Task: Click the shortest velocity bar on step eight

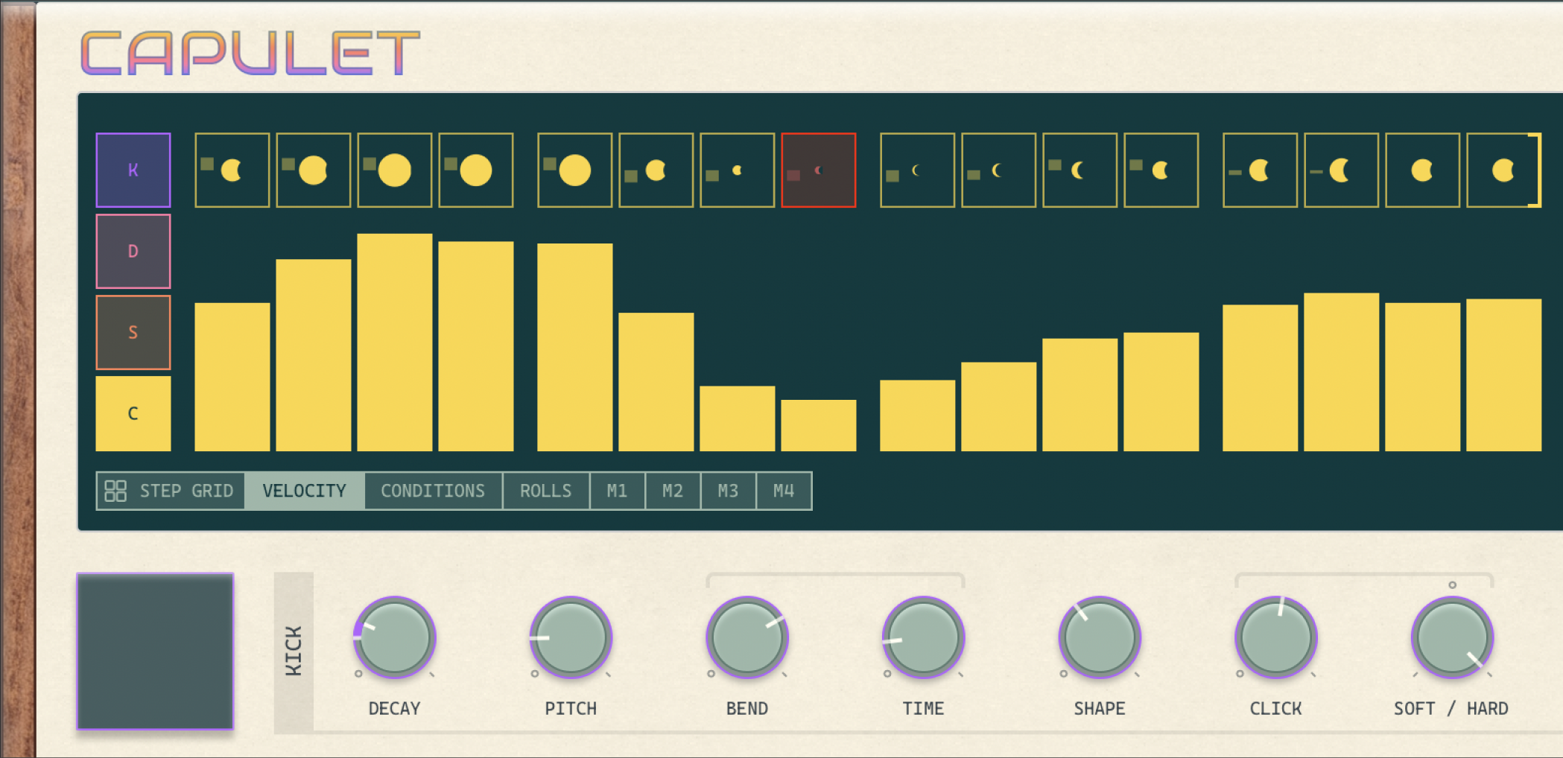Action: point(819,425)
